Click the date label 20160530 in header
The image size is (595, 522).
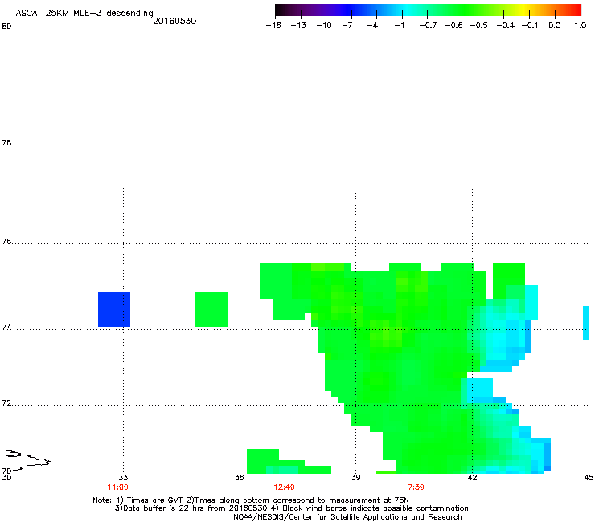[174, 21]
